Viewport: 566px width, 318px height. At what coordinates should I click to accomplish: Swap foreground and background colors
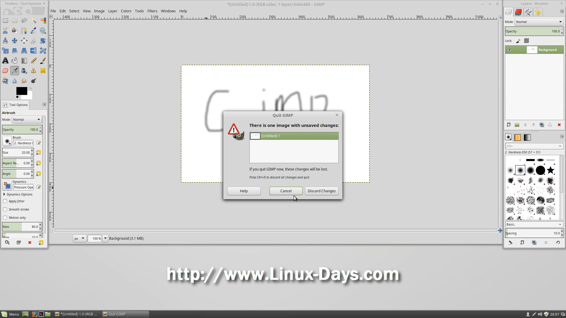coord(30,89)
